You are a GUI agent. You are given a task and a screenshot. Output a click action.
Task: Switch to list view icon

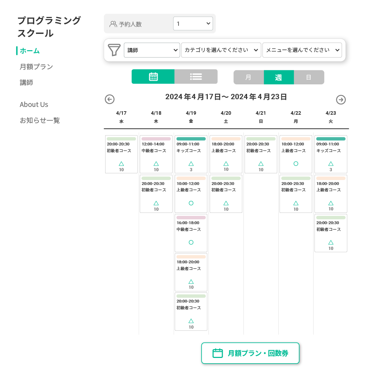point(196,77)
